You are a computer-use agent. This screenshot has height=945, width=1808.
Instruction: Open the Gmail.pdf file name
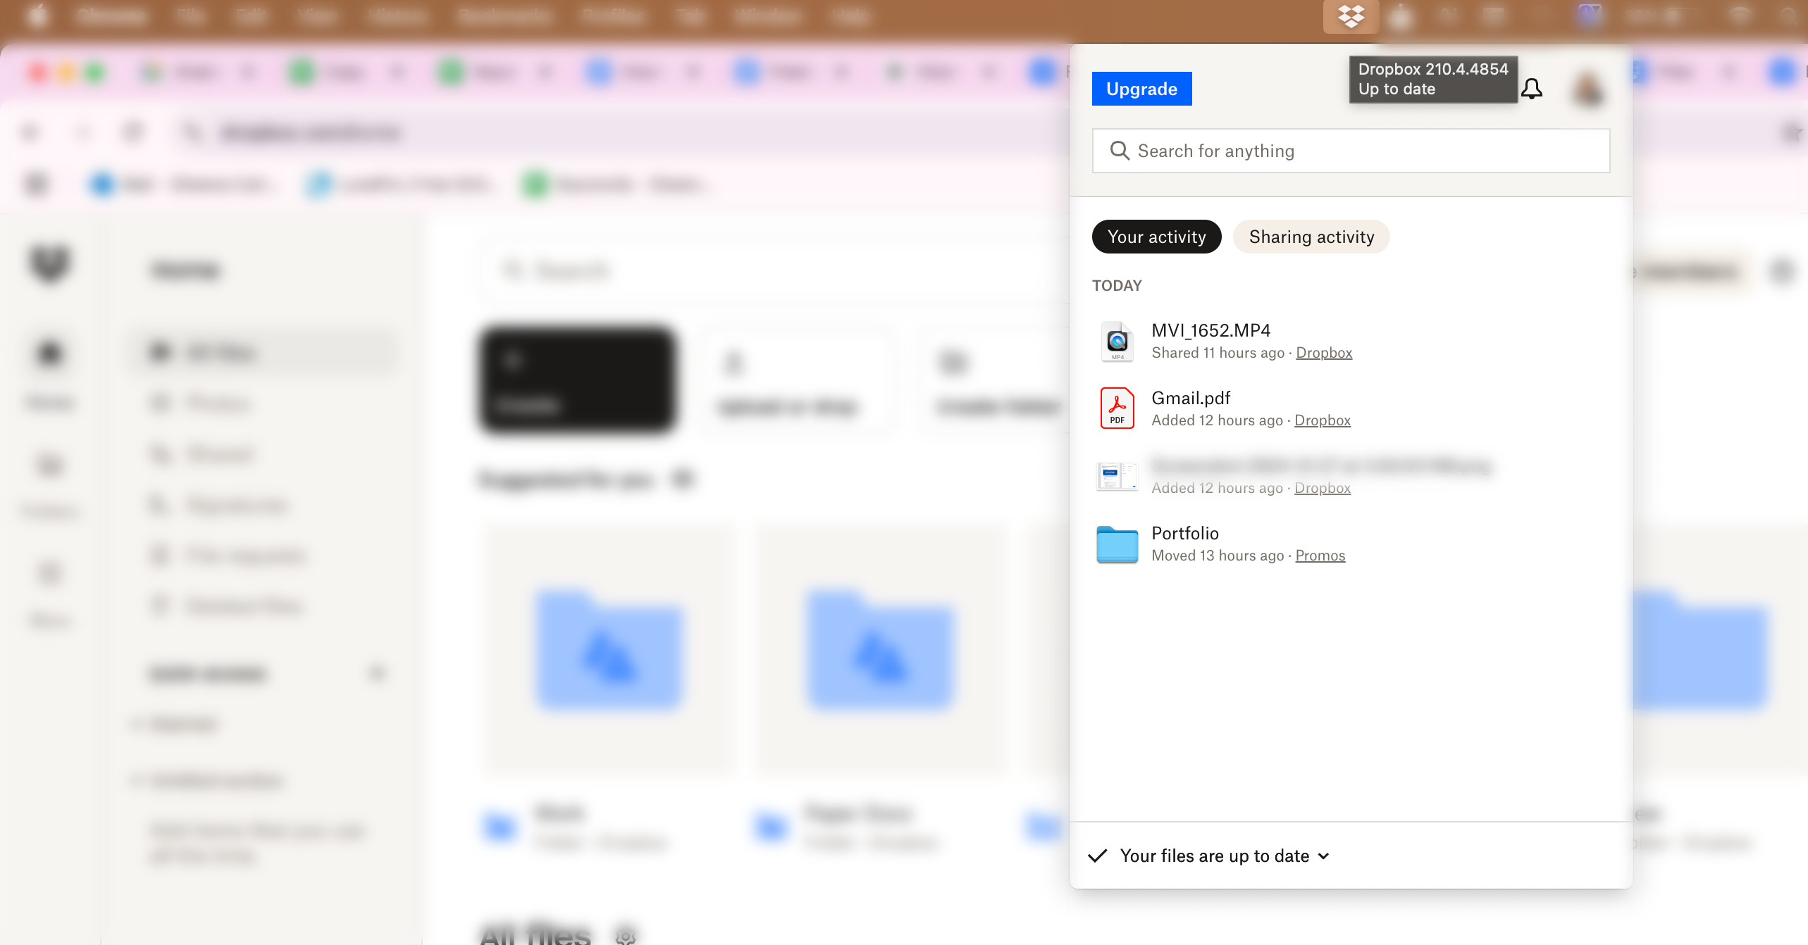(x=1191, y=398)
